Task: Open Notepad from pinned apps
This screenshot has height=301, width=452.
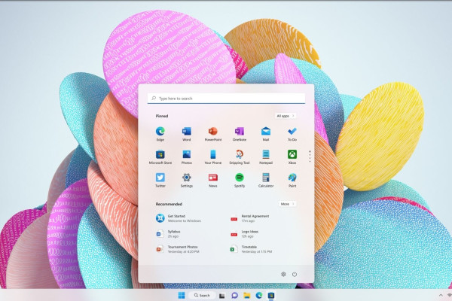Action: [x=266, y=157]
